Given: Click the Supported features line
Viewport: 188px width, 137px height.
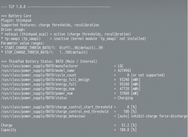Looking at the screenshot, I should tap(50, 25).
